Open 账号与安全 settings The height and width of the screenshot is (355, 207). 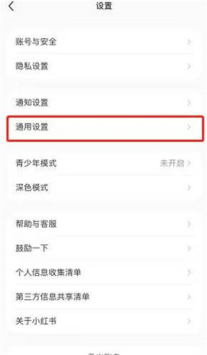[103, 41]
